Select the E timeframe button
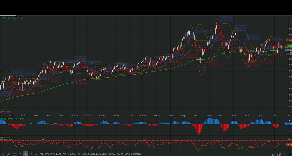292x156 pixels. [x=31, y=154]
